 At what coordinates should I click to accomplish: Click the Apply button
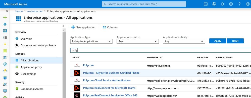pyautogui.click(x=218, y=41)
